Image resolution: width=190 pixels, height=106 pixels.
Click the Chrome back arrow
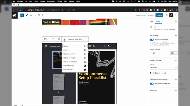coord(13,10)
